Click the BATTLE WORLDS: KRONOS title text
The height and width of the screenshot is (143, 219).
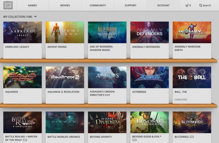[64, 137]
